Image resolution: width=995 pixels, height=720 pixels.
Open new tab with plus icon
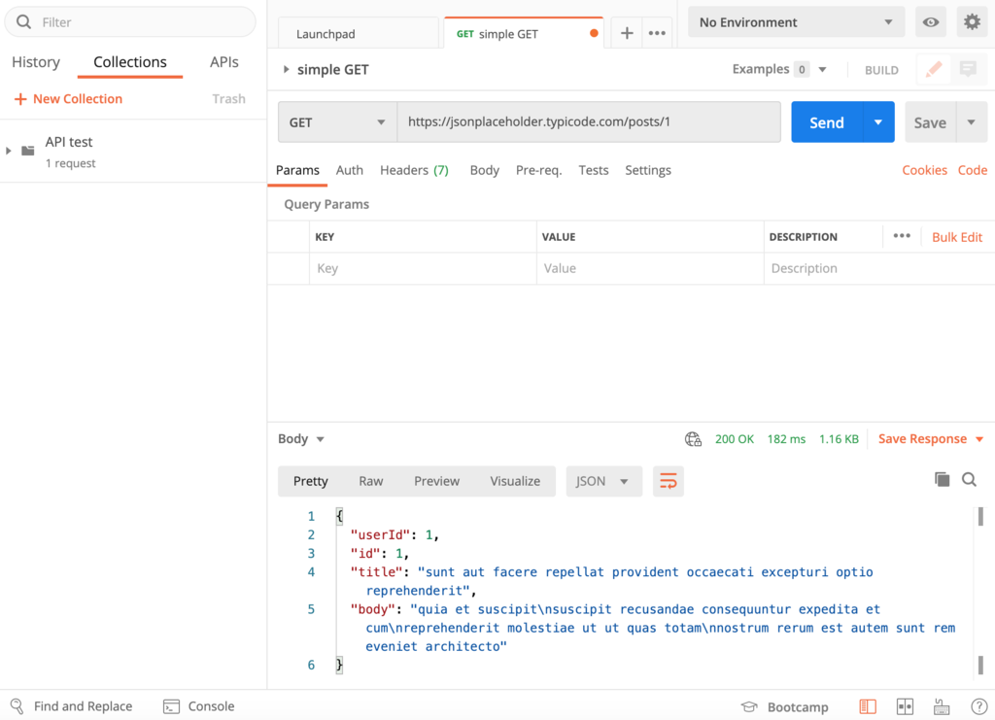tap(627, 34)
